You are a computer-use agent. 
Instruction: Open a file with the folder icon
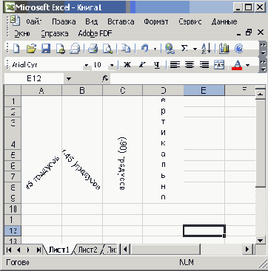[x=31, y=48]
